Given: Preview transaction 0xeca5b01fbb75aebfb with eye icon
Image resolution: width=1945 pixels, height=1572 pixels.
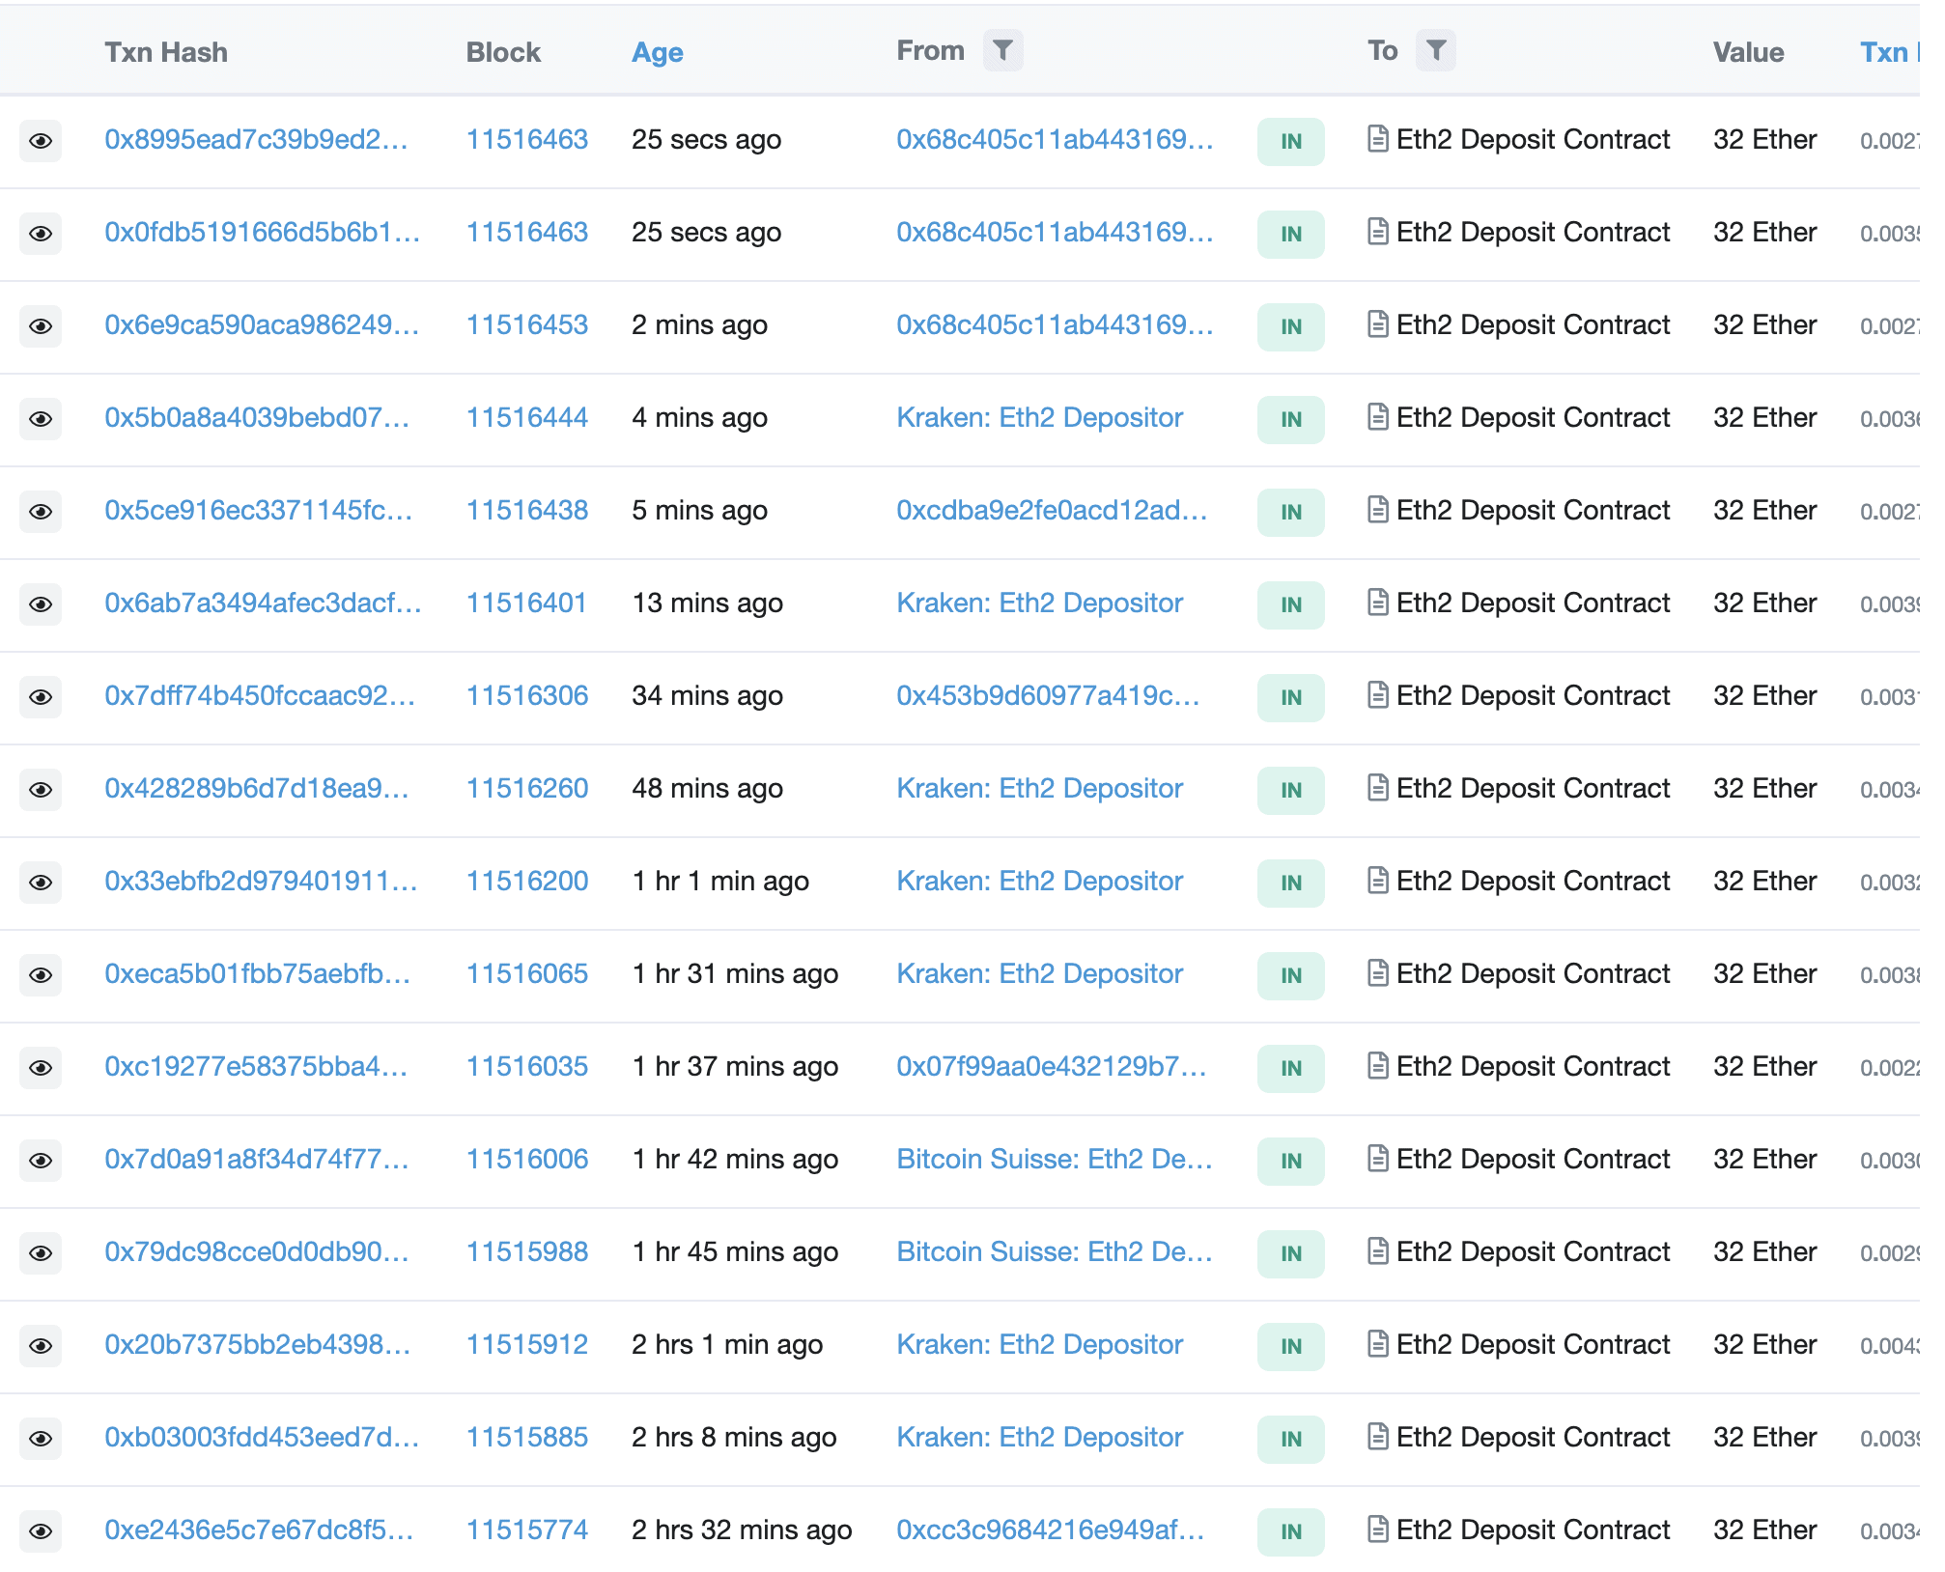Looking at the screenshot, I should 41,975.
